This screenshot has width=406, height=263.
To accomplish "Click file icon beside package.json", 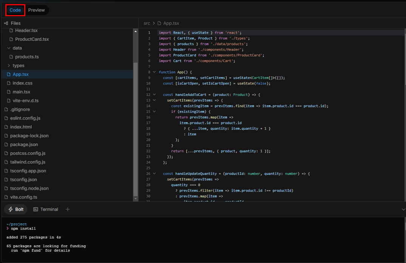I will point(6,145).
